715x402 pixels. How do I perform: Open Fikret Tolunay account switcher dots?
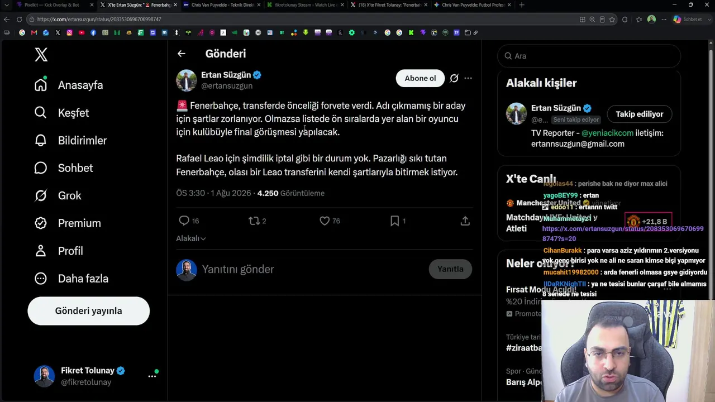point(152,376)
